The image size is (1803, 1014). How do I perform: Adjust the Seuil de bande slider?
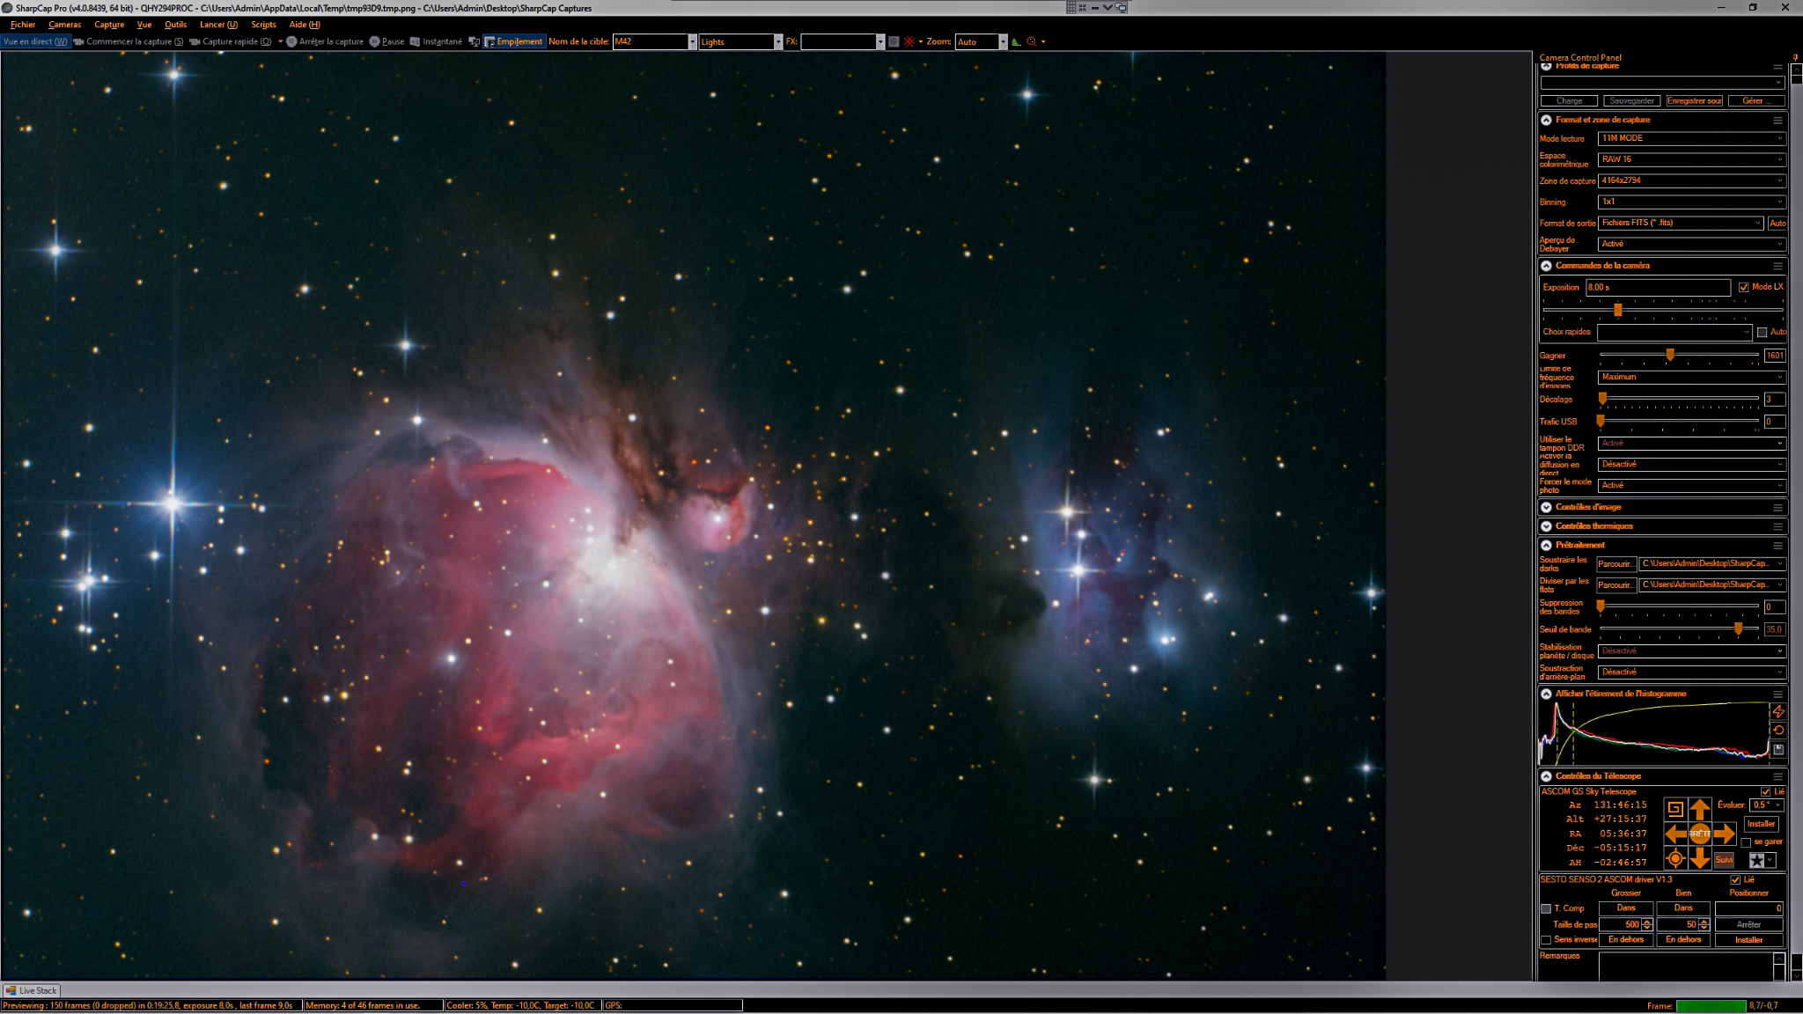click(x=1738, y=628)
